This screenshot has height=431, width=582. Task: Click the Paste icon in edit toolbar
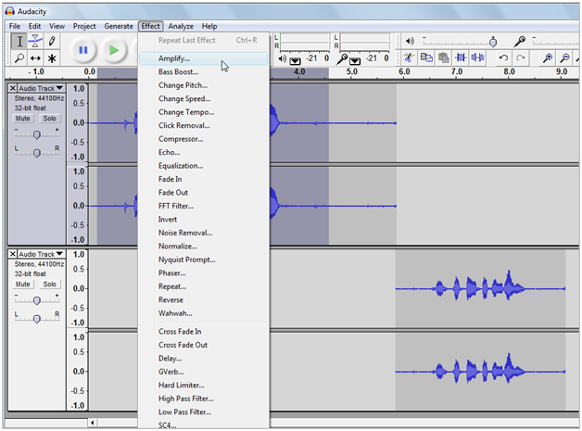point(443,57)
